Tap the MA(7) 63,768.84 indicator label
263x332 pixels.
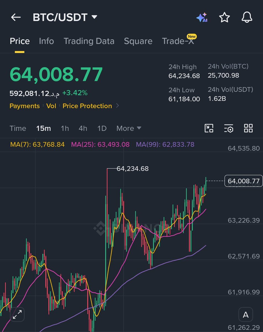click(x=37, y=144)
